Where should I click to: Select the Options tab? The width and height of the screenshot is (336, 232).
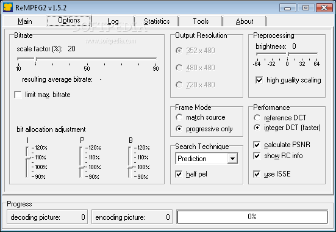click(x=69, y=20)
